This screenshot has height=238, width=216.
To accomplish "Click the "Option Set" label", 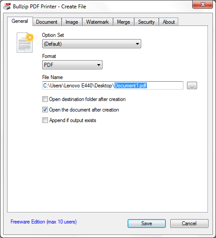I will pyautogui.click(x=53, y=35).
